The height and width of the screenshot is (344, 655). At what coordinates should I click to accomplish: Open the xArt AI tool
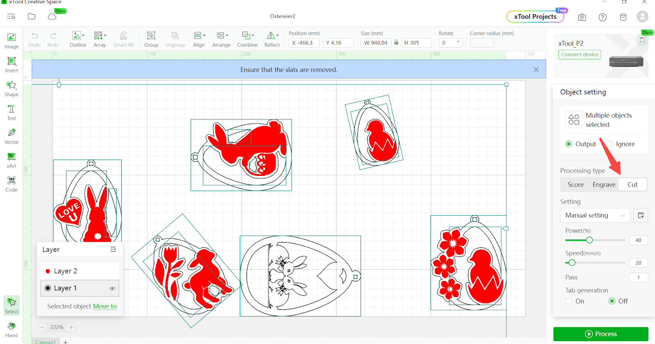point(11,160)
